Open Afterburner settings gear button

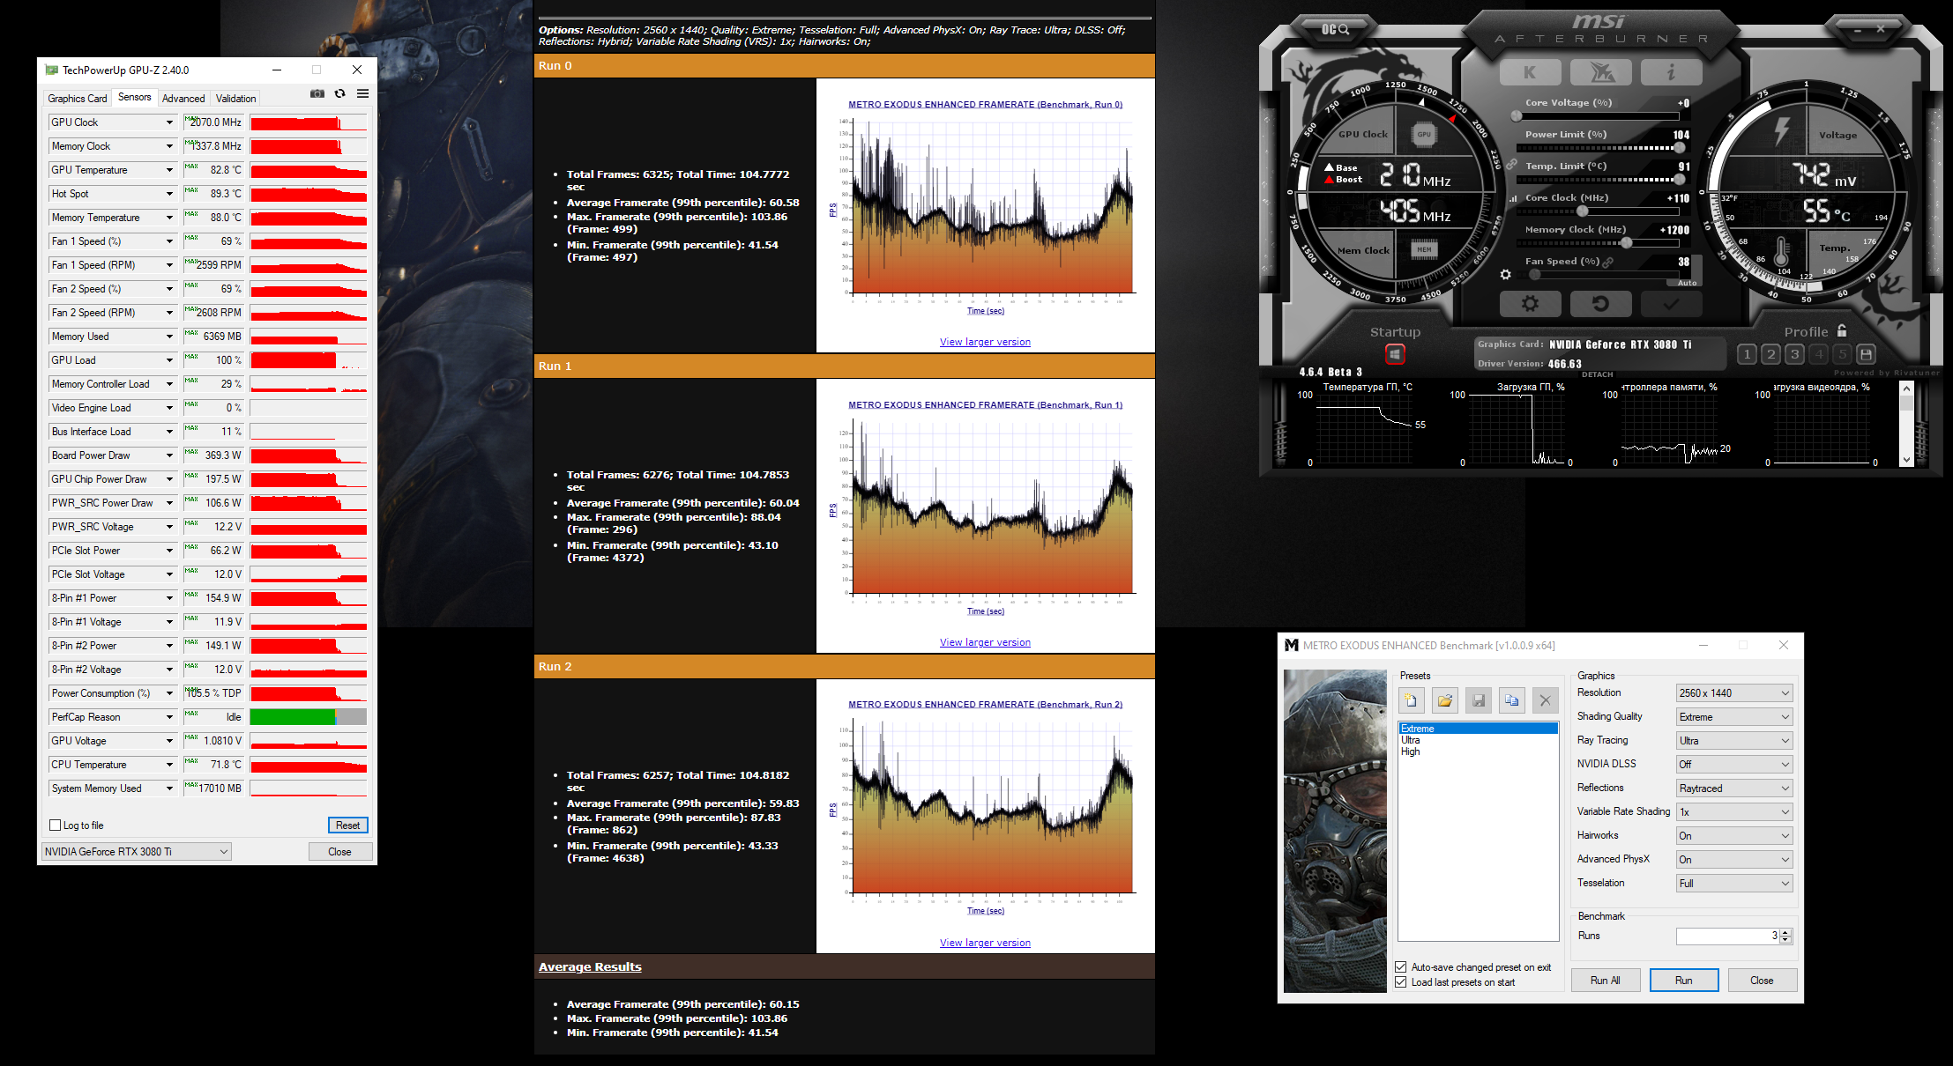1530,304
